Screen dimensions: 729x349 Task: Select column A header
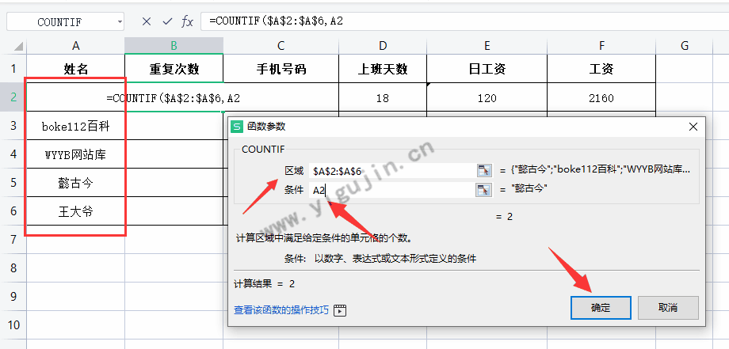76,45
